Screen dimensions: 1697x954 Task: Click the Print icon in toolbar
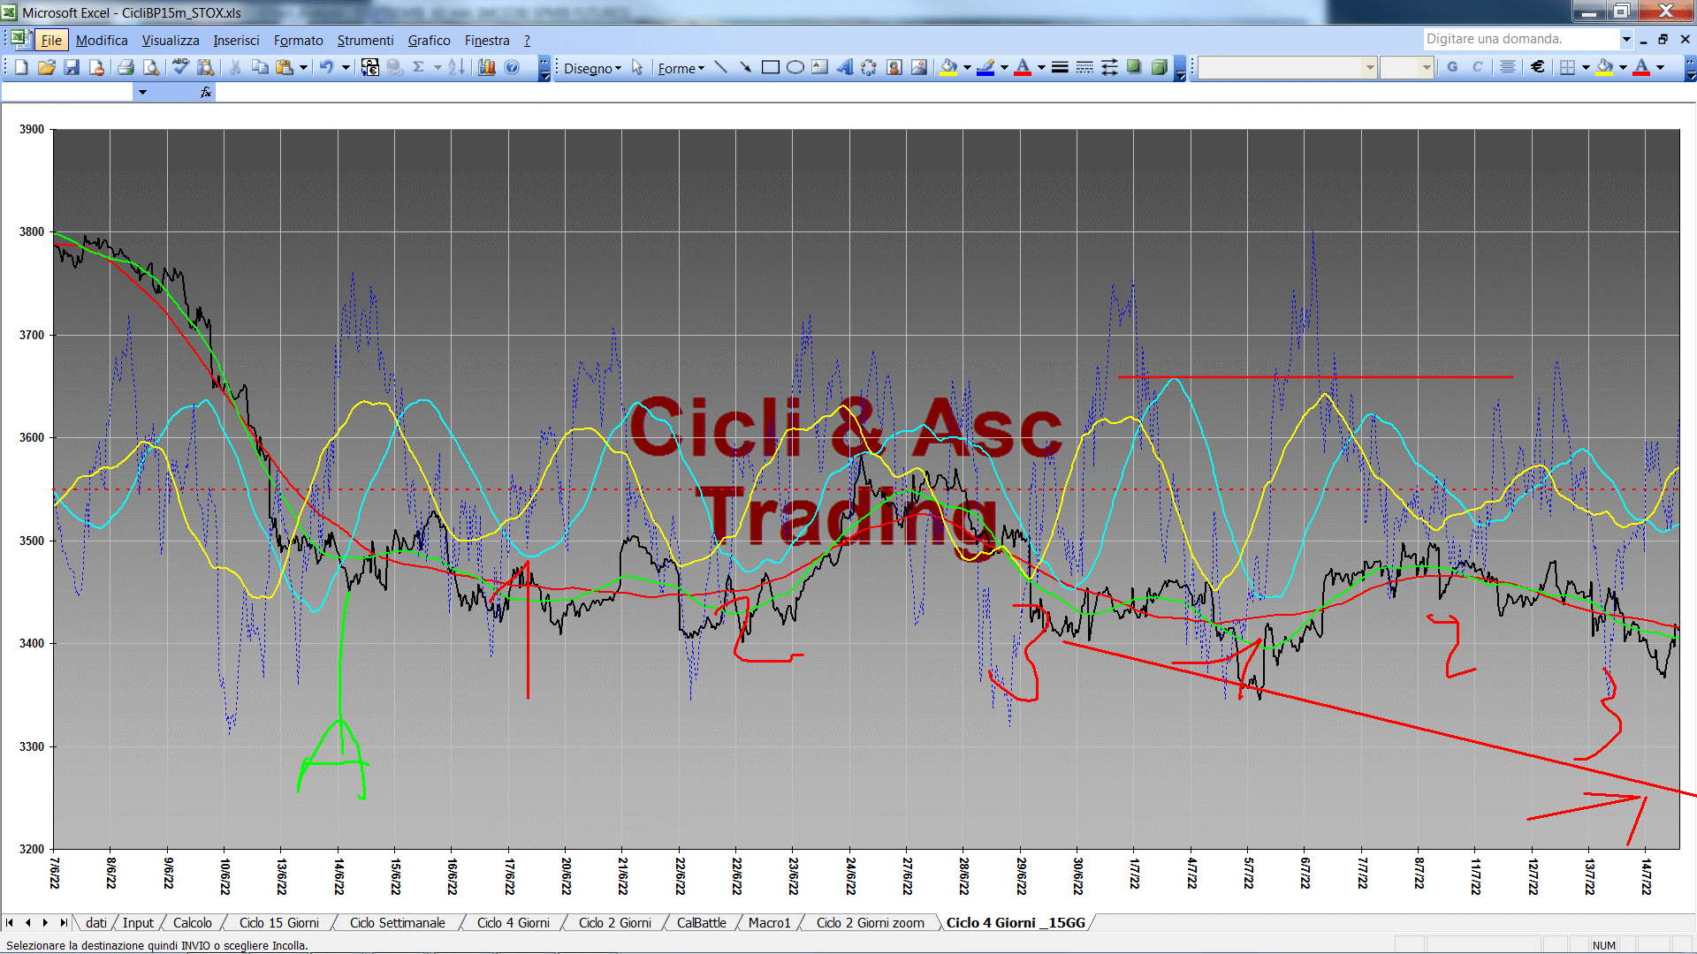pos(126,67)
